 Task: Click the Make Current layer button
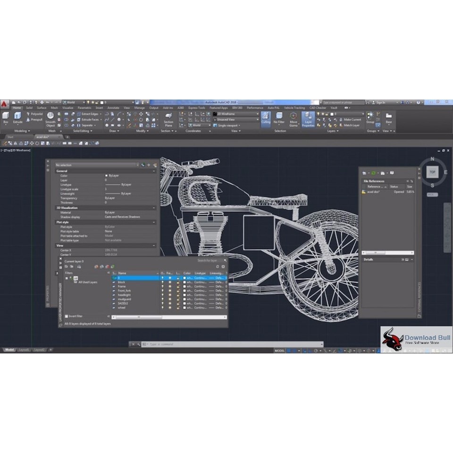tap(352, 119)
